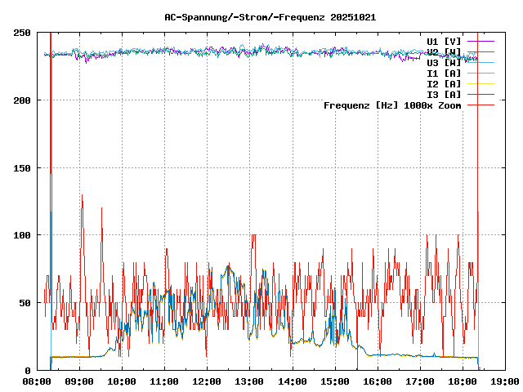Image resolution: width=523 pixels, height=392 pixels.
Task: Select the U1 [V] legend label
Action: pos(444,41)
